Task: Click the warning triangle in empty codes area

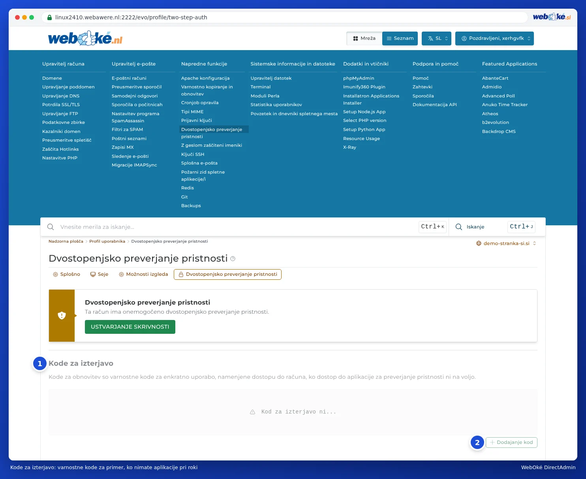Action: [x=252, y=412]
